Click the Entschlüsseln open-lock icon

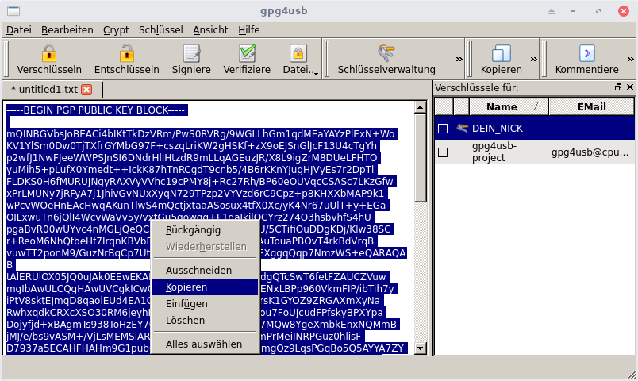click(x=126, y=53)
